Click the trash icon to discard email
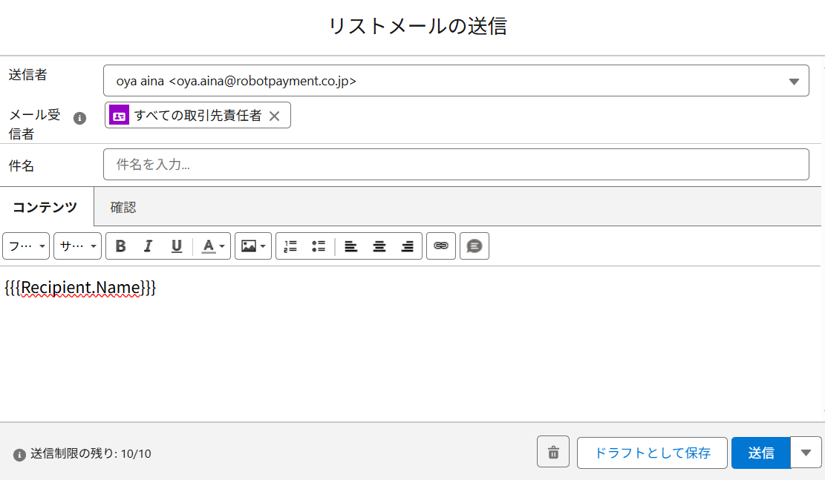This screenshot has height=480, width=825. click(x=553, y=452)
